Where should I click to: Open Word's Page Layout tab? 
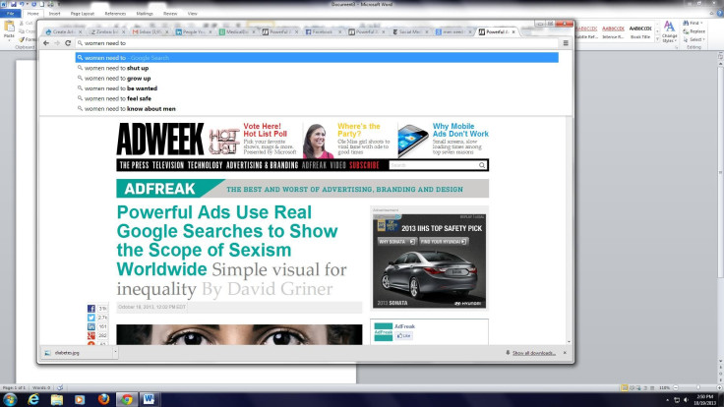coord(83,14)
